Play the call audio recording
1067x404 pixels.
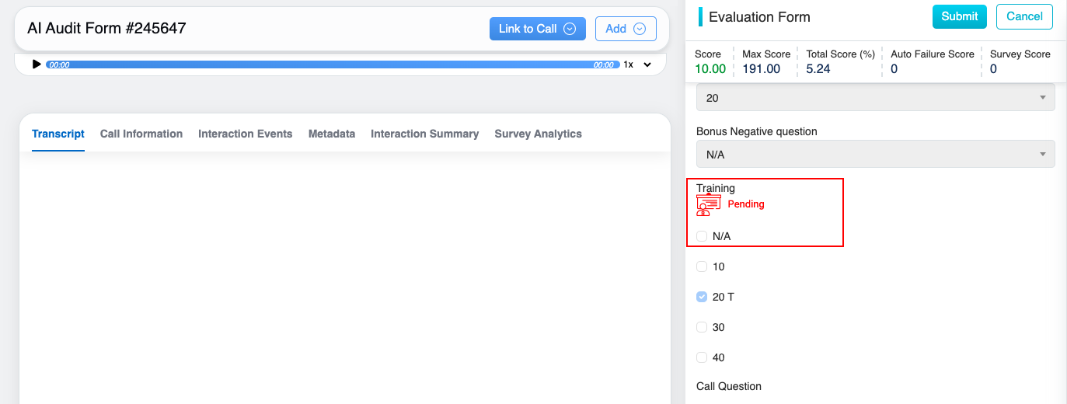[37, 64]
